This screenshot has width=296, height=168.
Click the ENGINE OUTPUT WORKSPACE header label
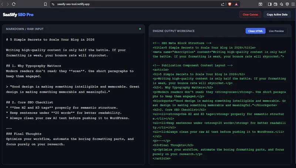tap(174, 31)
